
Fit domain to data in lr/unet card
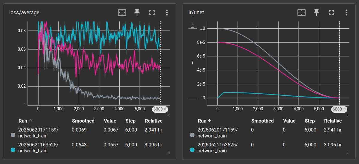(302, 13)
